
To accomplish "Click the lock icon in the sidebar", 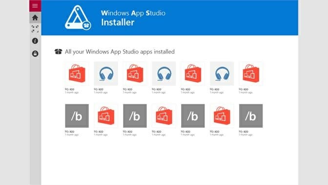I will point(35,53).
